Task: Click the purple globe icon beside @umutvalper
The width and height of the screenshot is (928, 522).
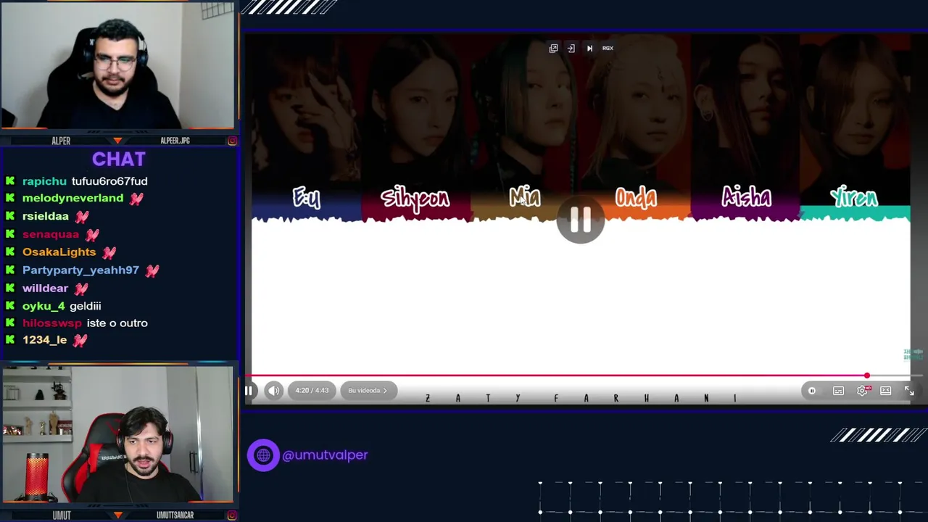Action: coord(263,455)
